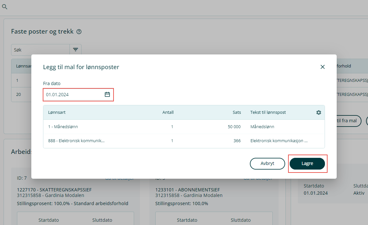Open the calendar picker for Fra dato
Screen dimensions: 368x225
click(x=107, y=95)
